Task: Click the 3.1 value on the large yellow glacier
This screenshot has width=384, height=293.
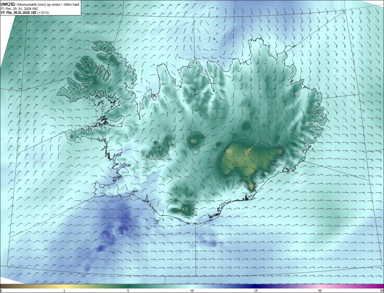Action: coord(229,151)
